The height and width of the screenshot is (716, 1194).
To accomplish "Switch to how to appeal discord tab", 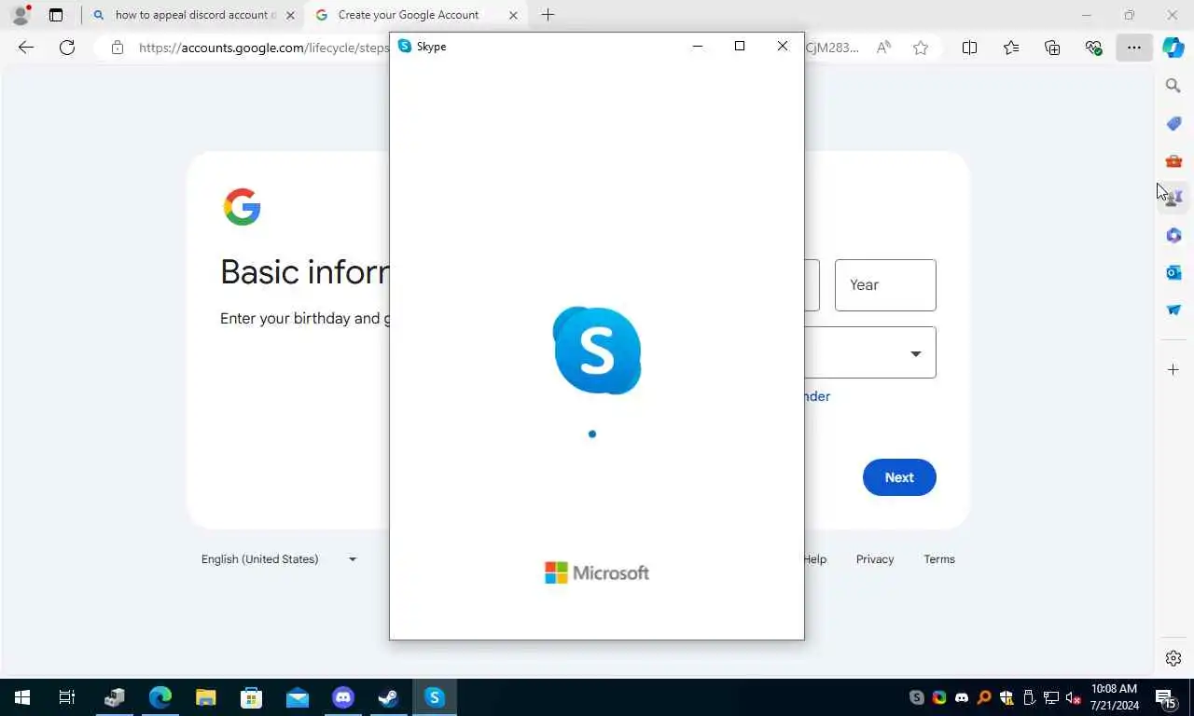I will [194, 15].
